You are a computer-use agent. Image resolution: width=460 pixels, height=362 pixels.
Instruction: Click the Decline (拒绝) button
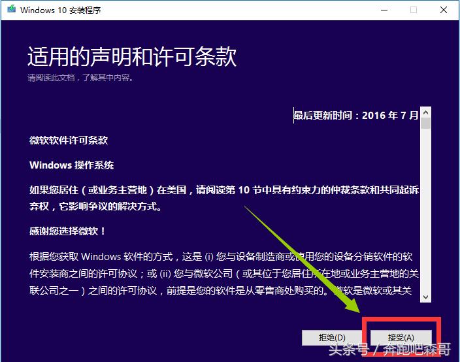[332, 338]
